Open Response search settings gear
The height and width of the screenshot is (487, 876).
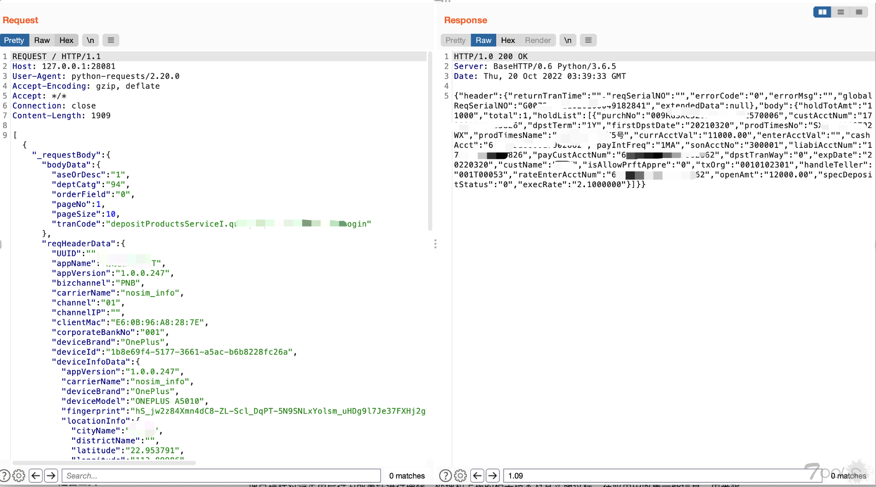pyautogui.click(x=461, y=475)
